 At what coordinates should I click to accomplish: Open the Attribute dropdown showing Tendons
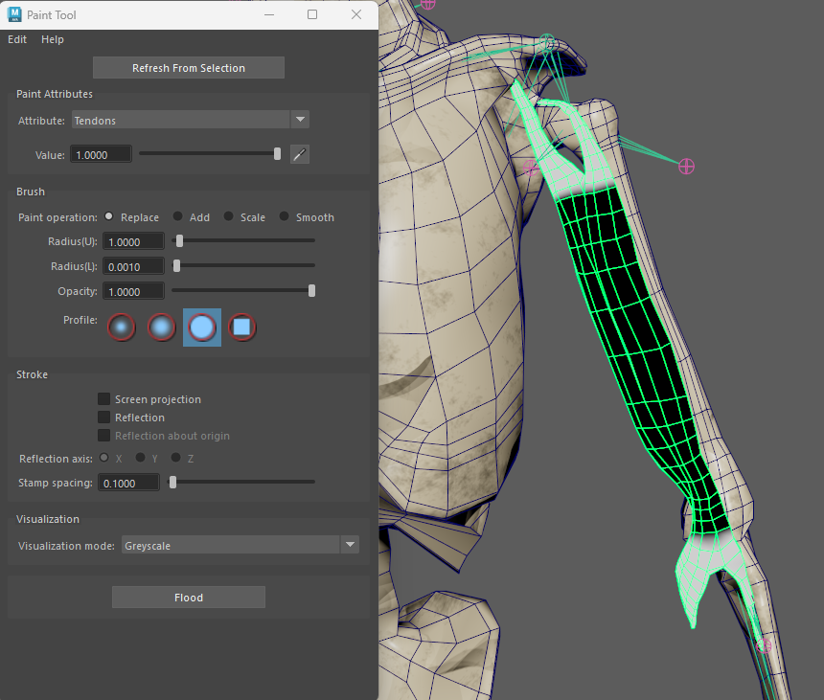click(191, 120)
